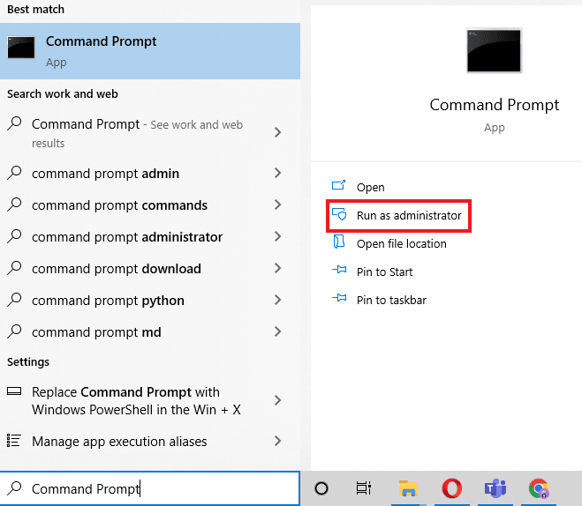Viewport: 582px width, 506px height.
Task: Expand the 'command prompt commands' suggestion arrow
Action: [x=277, y=205]
